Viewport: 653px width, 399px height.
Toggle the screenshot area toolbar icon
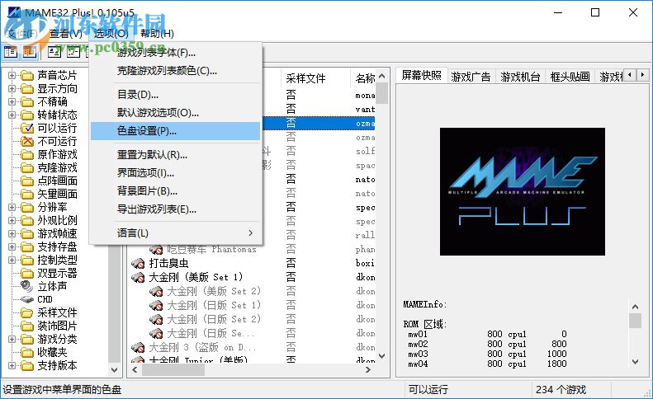[29, 52]
